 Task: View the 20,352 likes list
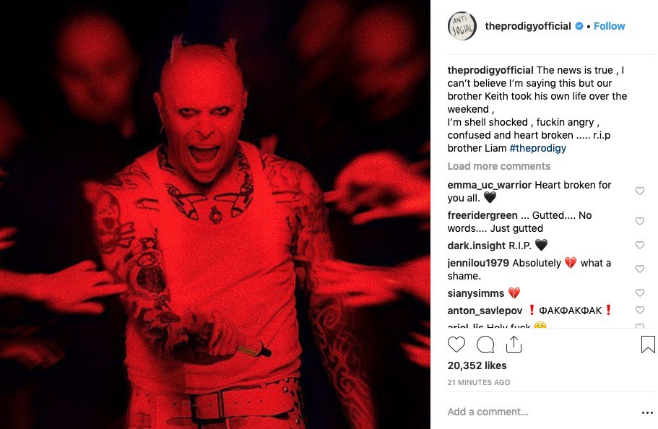point(477,365)
